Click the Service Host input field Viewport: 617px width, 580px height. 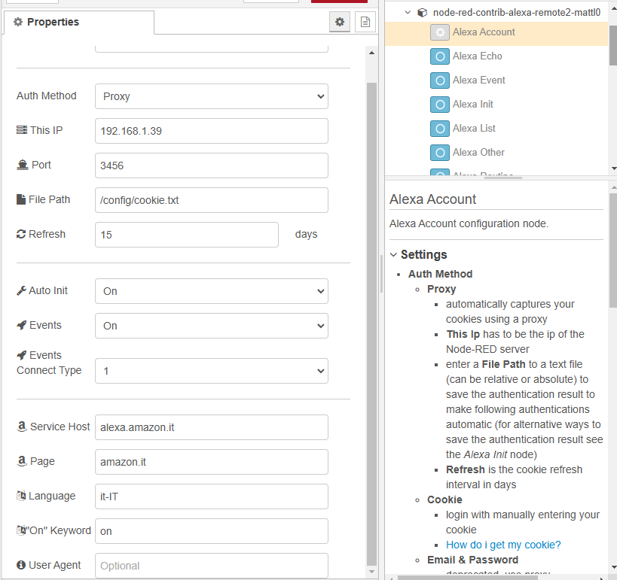tap(211, 427)
